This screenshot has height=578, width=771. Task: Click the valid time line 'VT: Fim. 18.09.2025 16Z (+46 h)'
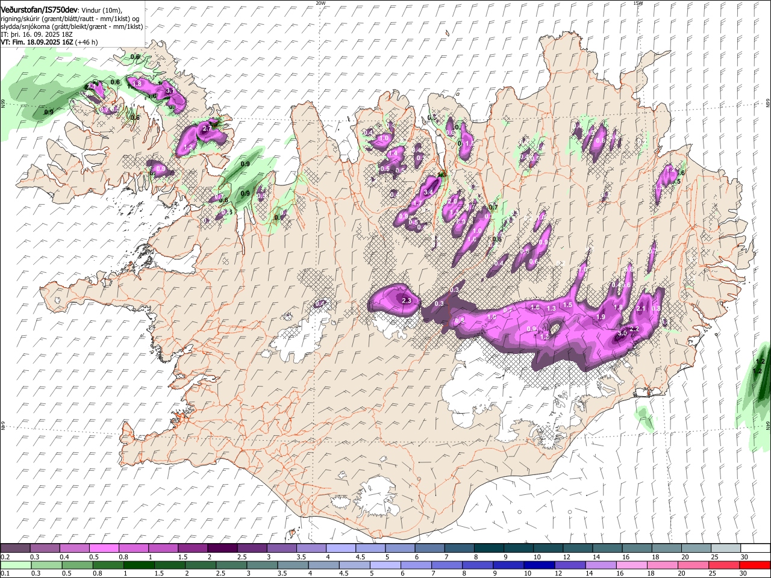pyautogui.click(x=49, y=42)
